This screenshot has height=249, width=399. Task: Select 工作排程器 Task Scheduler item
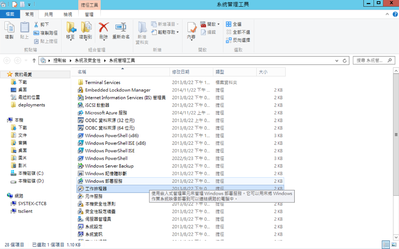click(x=180, y=189)
